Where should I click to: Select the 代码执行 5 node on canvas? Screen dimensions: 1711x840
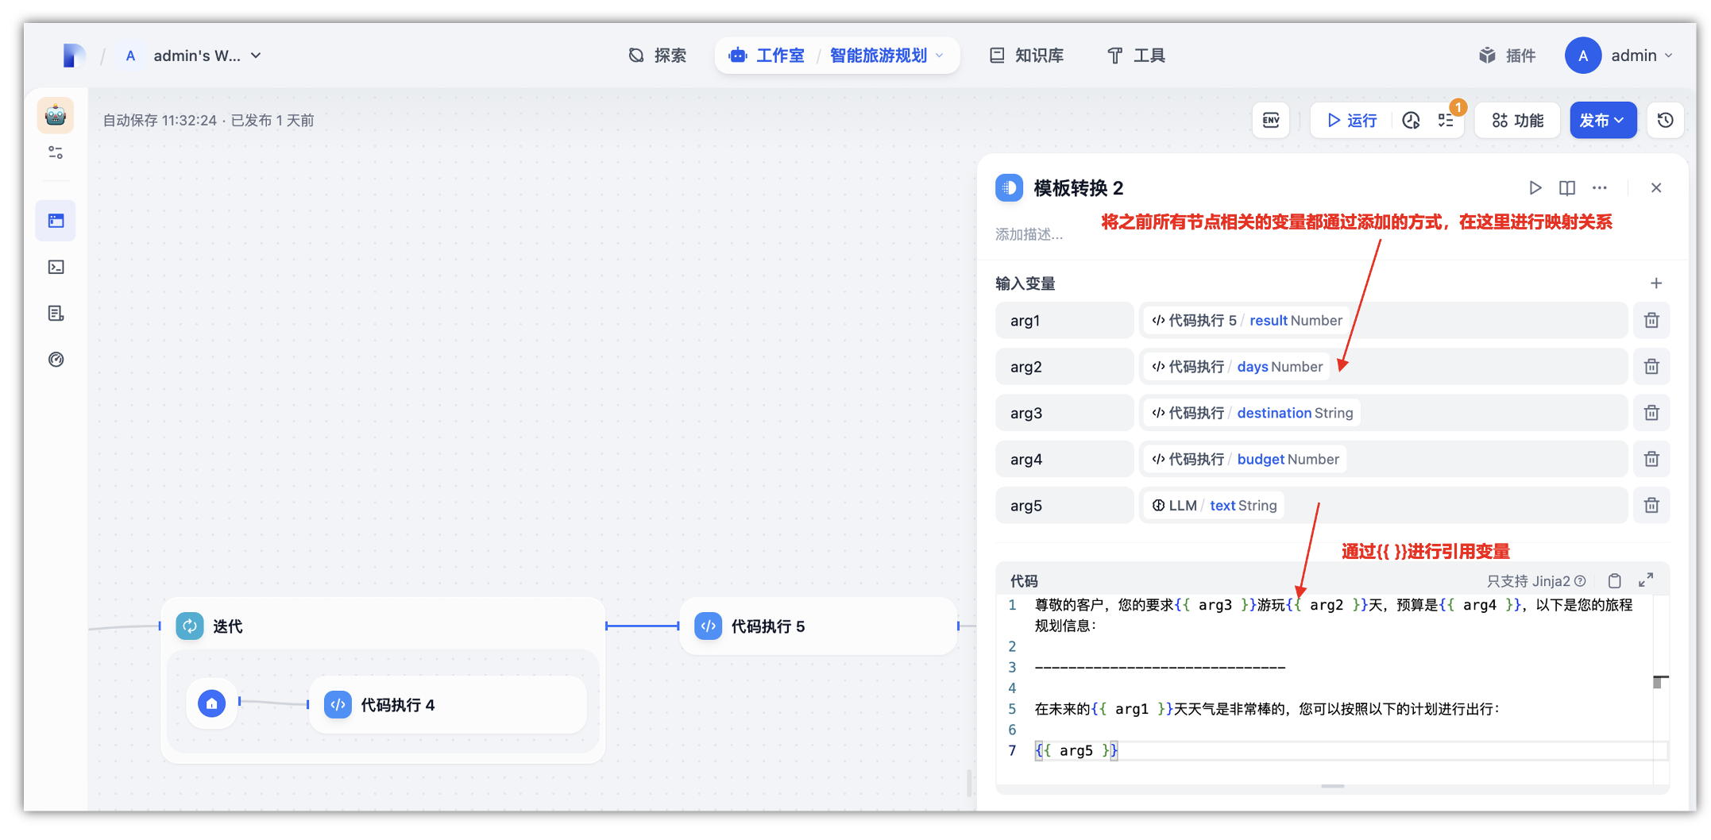point(818,626)
